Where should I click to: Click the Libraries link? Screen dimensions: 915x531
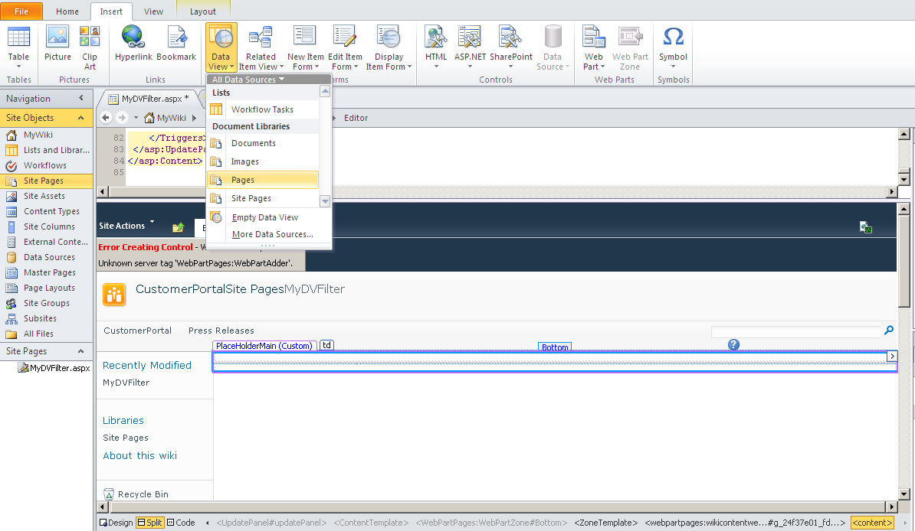pos(123,420)
